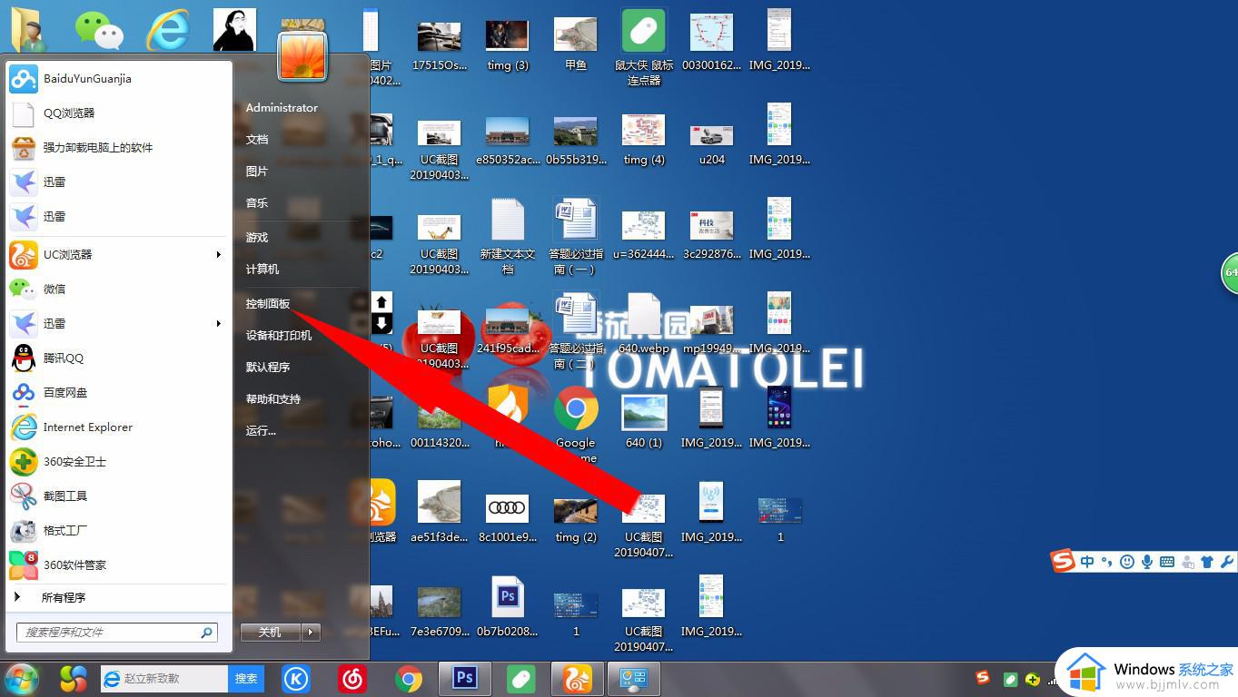This screenshot has width=1238, height=697.
Task: Open 截图工具 snipping tool
Action: [118, 496]
